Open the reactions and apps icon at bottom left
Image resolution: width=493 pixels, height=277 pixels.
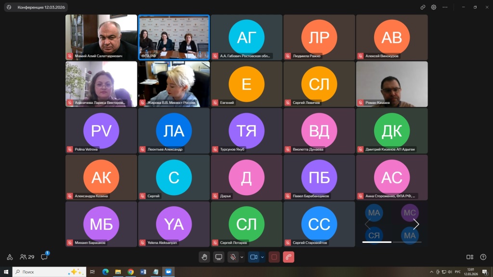(x=10, y=257)
